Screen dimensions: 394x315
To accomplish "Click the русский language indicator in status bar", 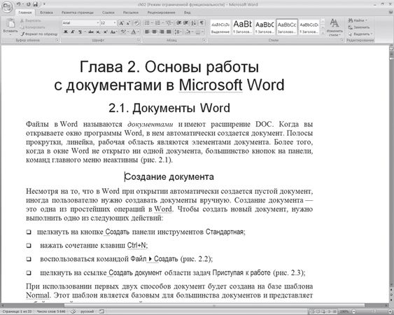I will [x=87, y=311].
